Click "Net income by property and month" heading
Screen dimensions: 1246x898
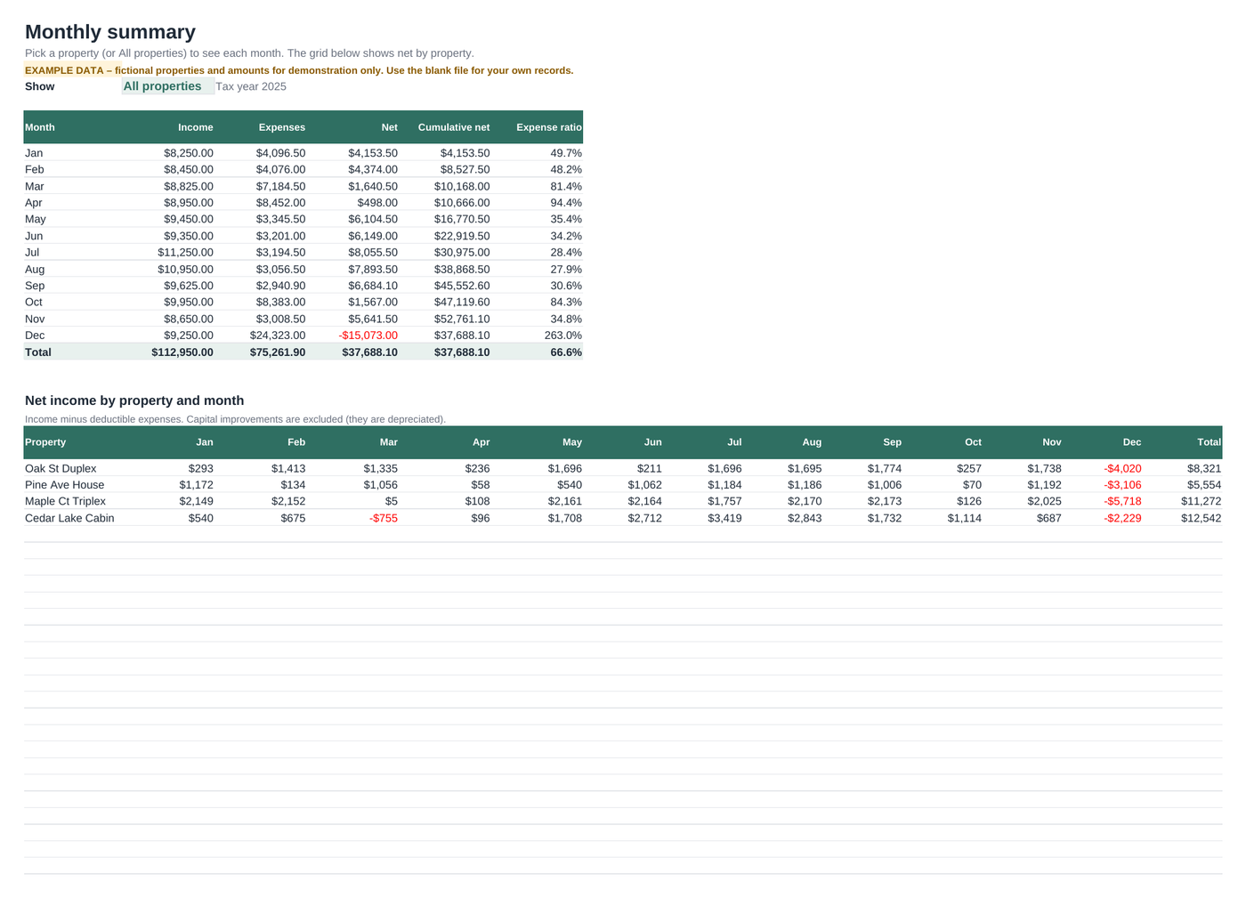point(134,400)
